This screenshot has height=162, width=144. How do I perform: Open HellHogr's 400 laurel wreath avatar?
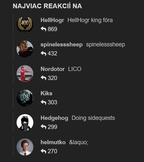25,25
